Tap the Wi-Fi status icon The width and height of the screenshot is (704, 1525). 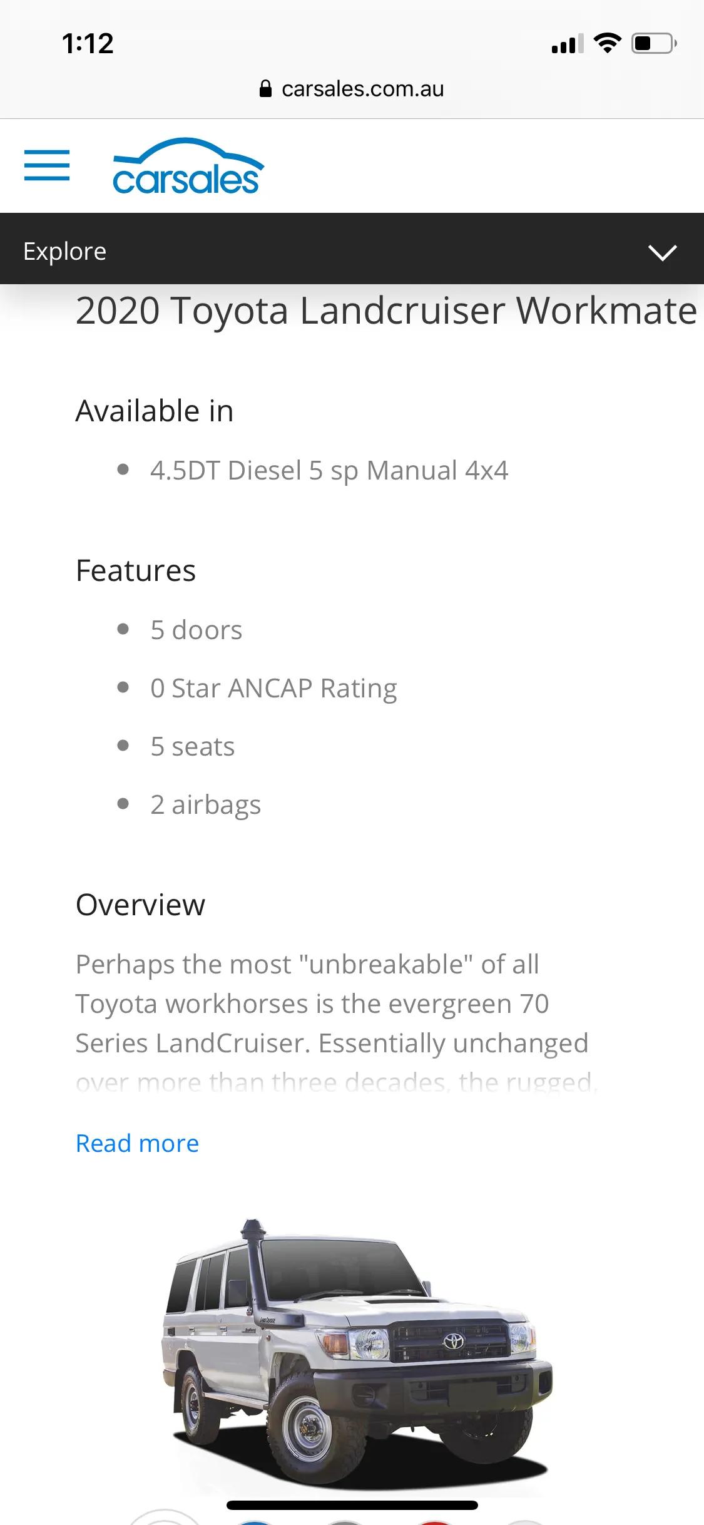(607, 43)
